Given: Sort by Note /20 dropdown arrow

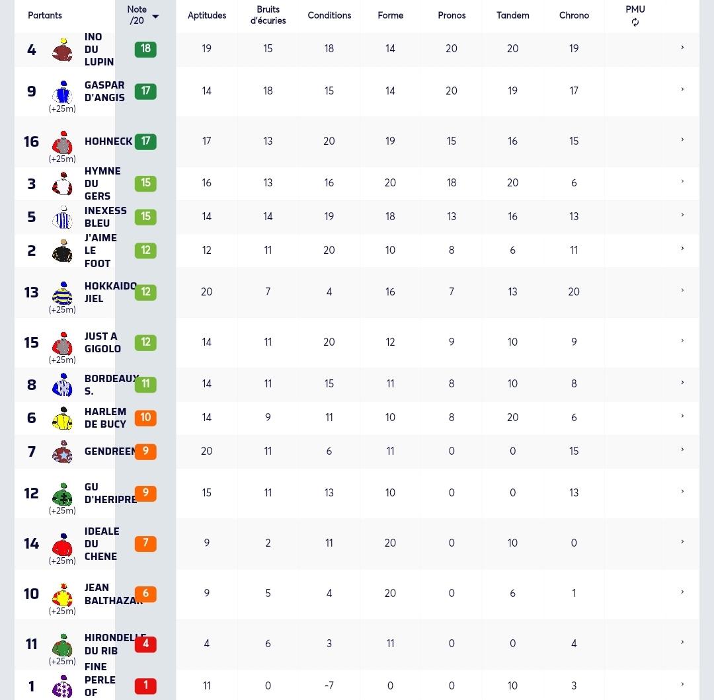Looking at the screenshot, I should pyautogui.click(x=155, y=17).
